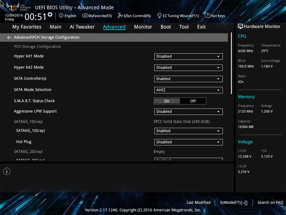The height and width of the screenshot is (215, 286).
Task: Open Qfan Control(F6)
Action: tap(134, 16)
